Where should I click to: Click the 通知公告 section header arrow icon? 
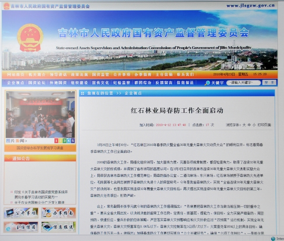[x=9, y=158]
